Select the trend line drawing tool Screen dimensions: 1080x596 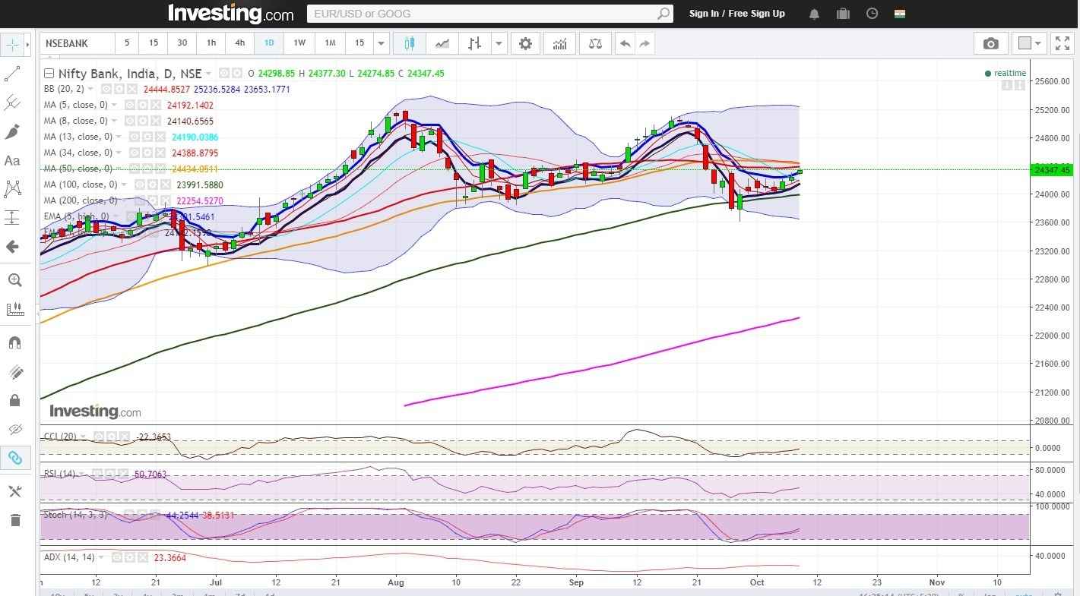click(12, 74)
